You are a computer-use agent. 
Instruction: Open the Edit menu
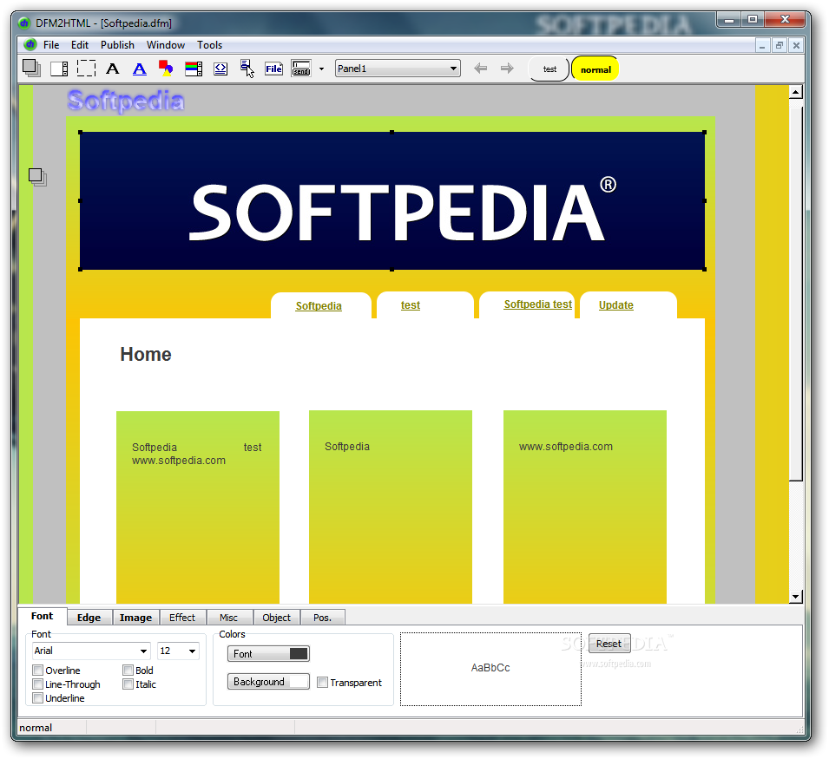pyautogui.click(x=80, y=45)
